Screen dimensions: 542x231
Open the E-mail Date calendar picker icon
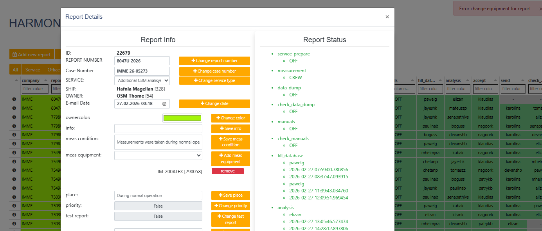coord(164,104)
